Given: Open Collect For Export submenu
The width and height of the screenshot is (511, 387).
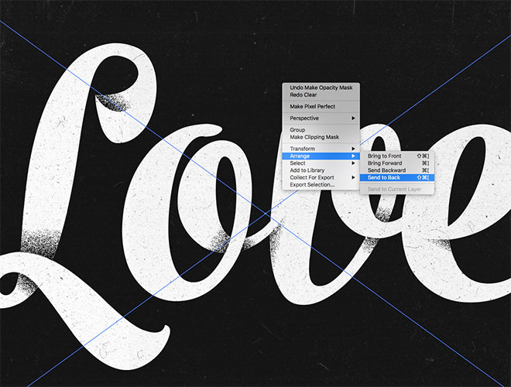Looking at the screenshot, I should [321, 177].
